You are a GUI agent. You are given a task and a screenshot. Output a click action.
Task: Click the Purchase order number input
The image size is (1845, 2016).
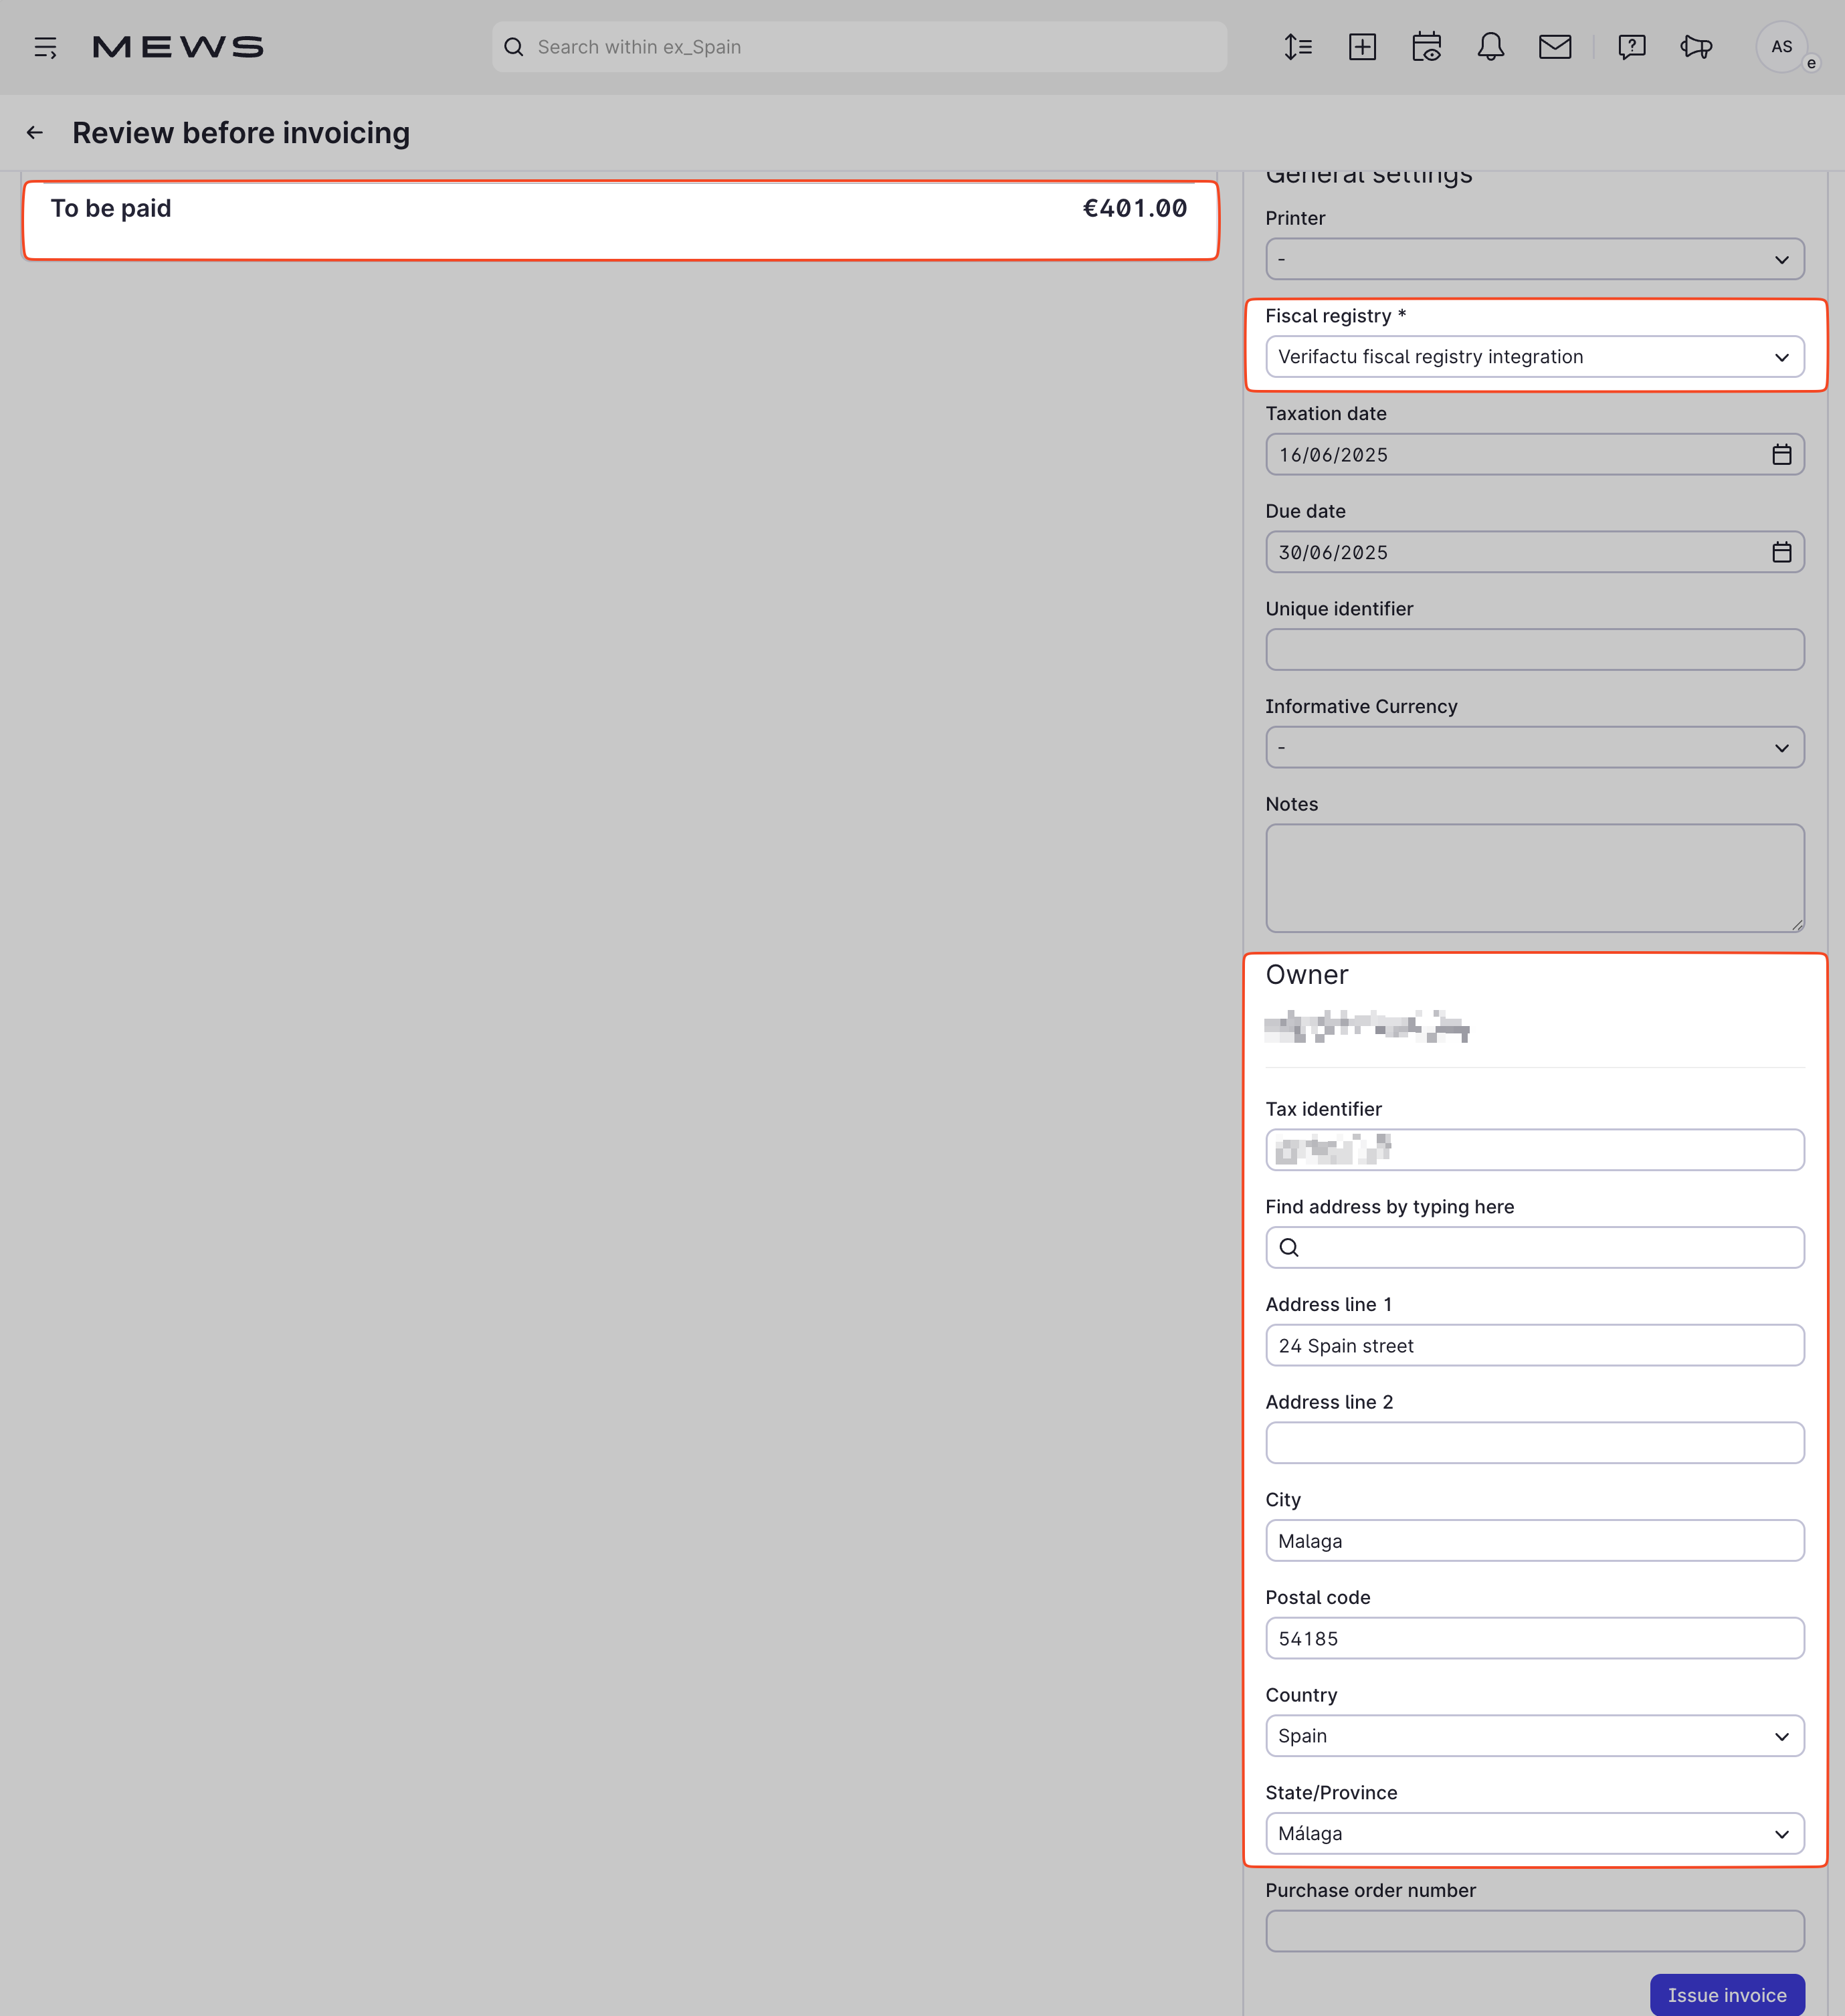(1535, 1931)
